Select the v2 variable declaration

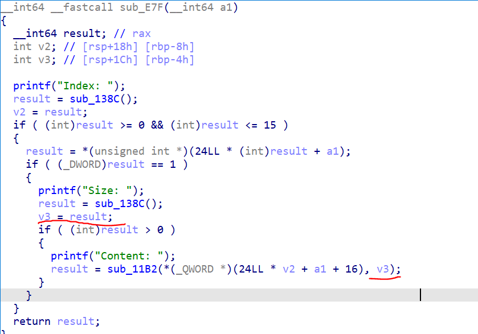41,47
